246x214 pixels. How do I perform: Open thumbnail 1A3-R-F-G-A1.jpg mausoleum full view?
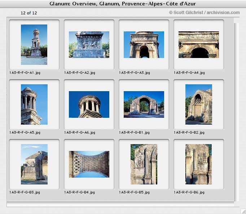tap(34, 45)
